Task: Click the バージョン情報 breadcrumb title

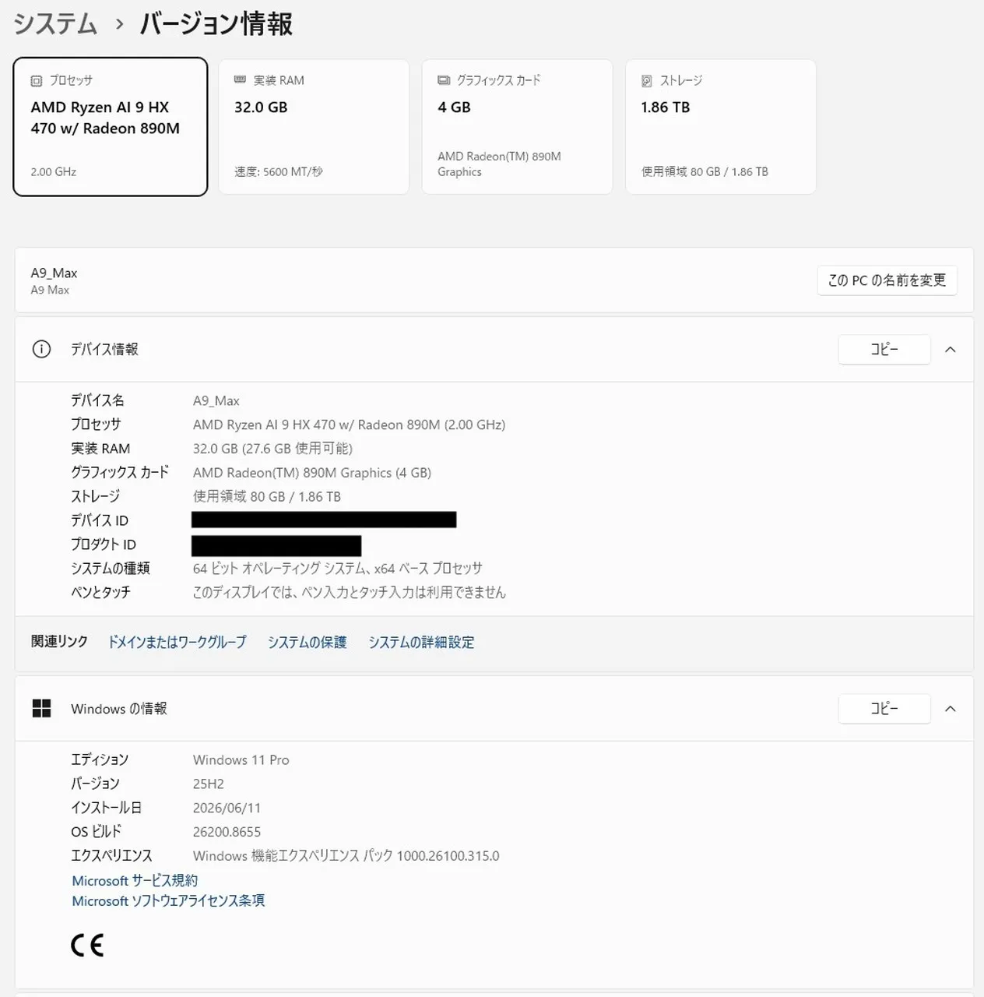Action: (216, 23)
